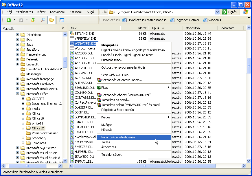The height and width of the screenshot is (176, 252).
Task: Open the Search magnifier tool
Action: [x=43, y=20]
